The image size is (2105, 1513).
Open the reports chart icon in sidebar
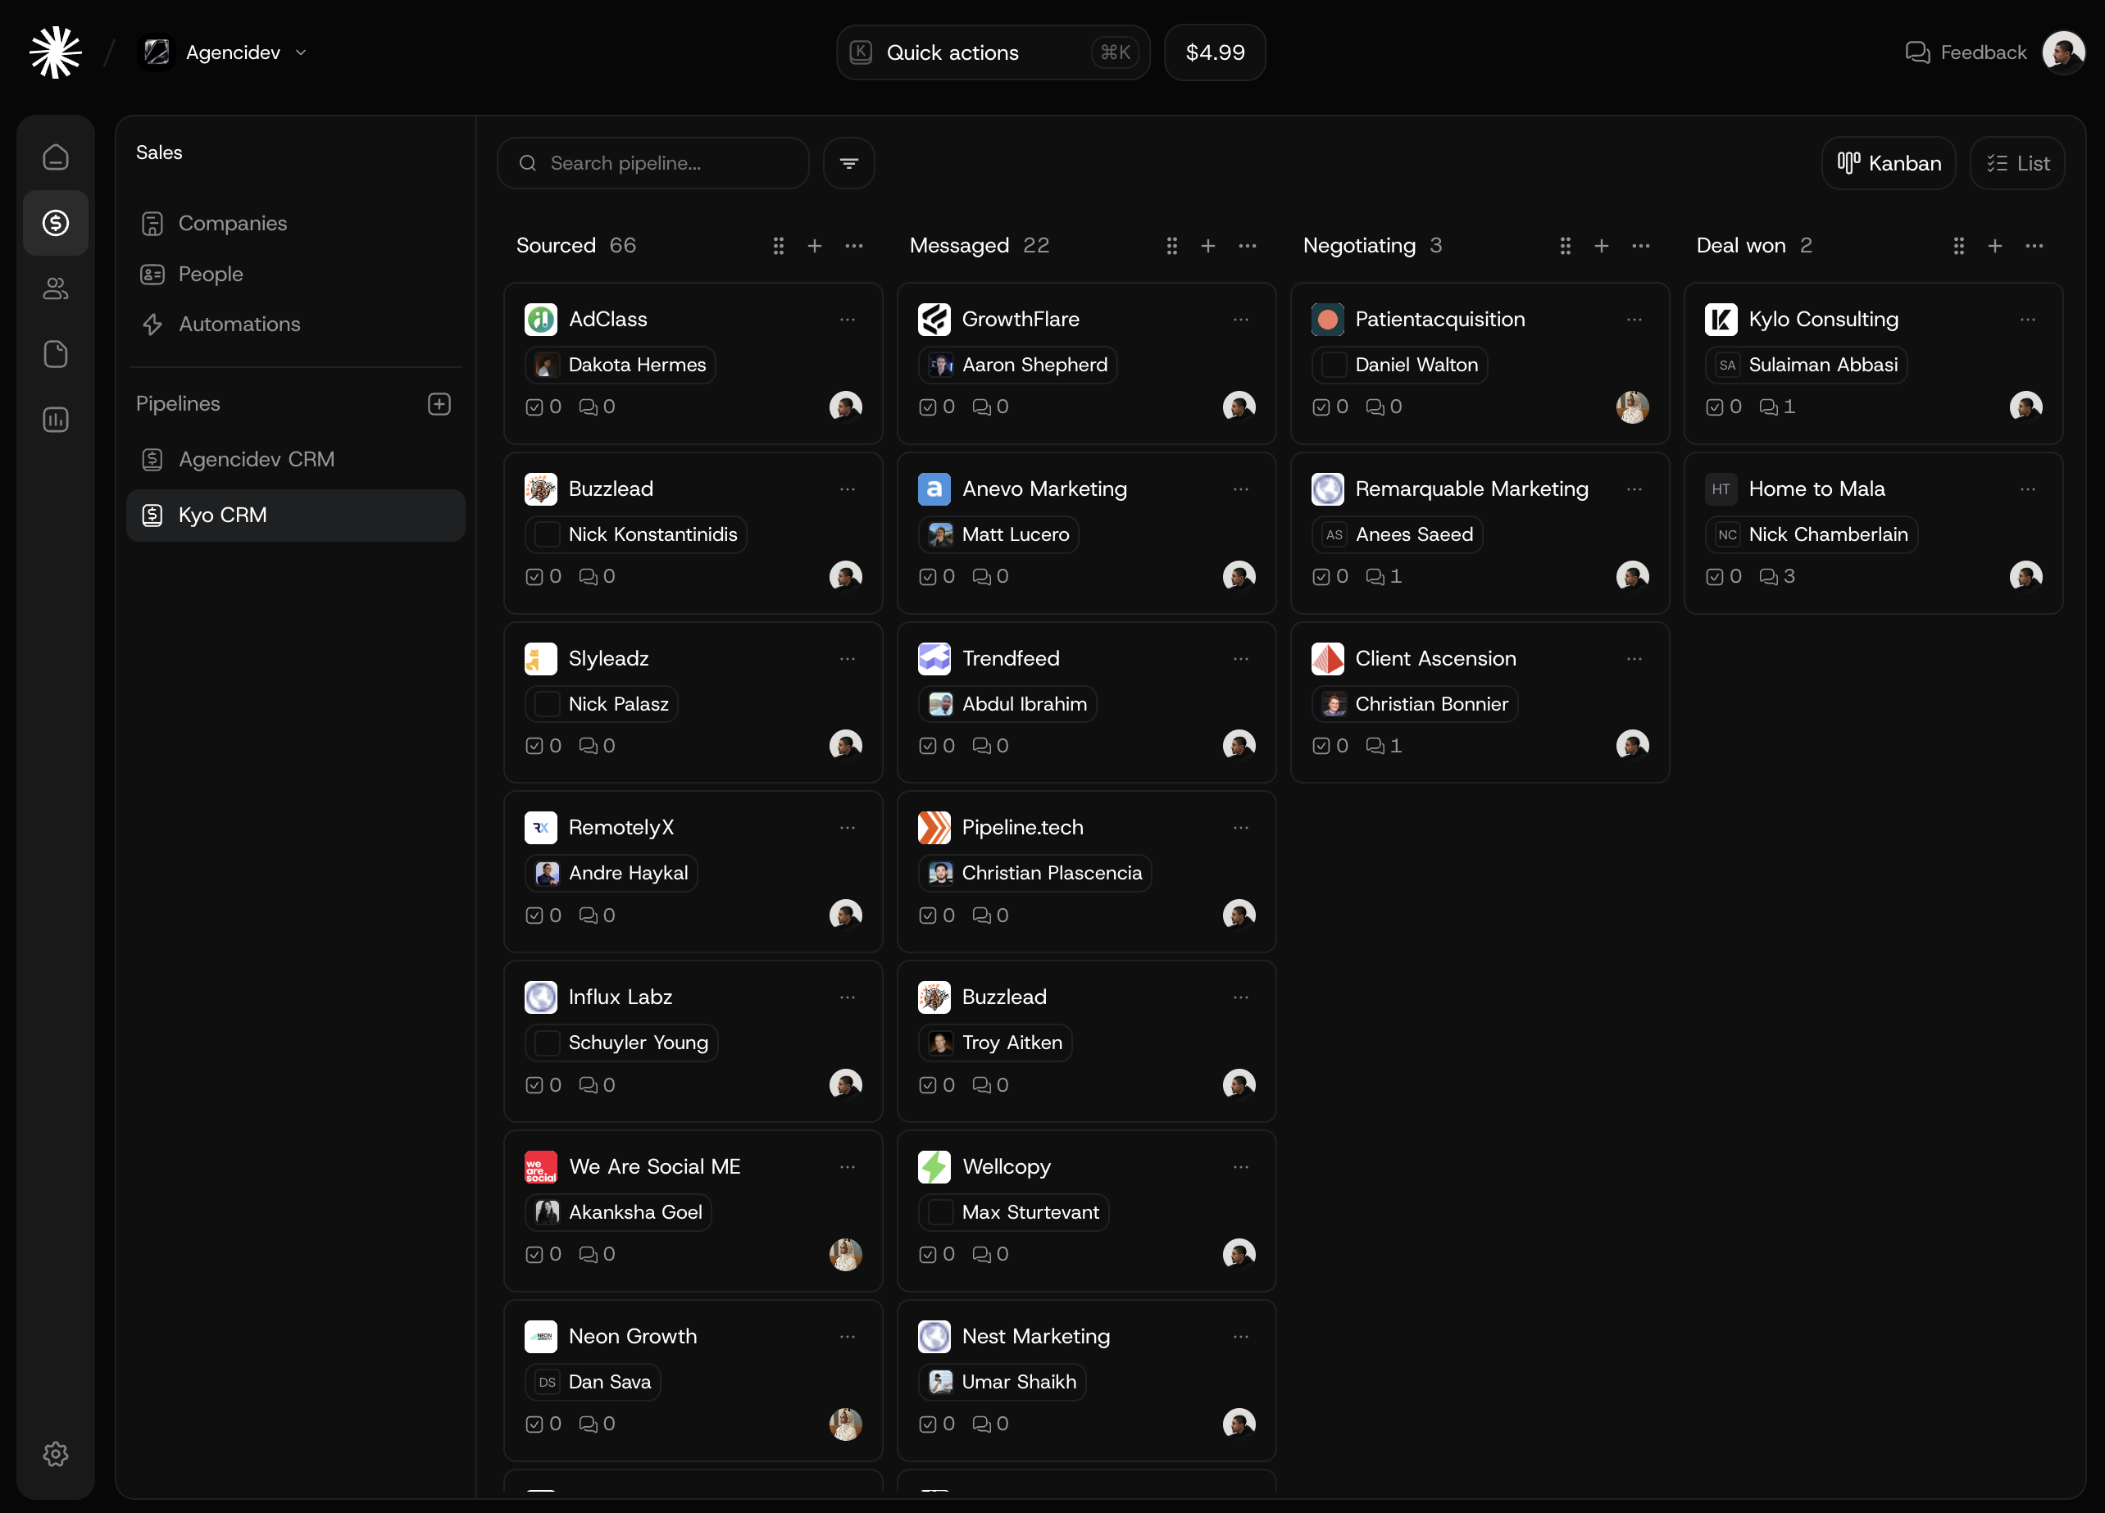tap(56, 420)
